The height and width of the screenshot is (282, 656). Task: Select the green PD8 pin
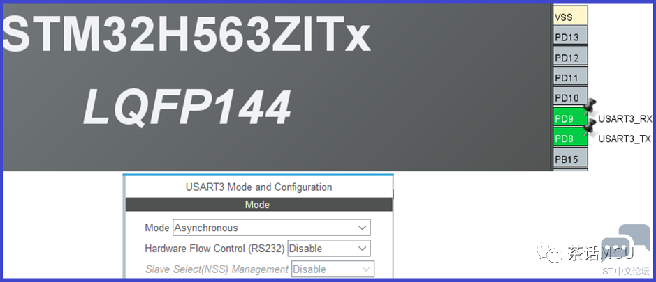(570, 137)
